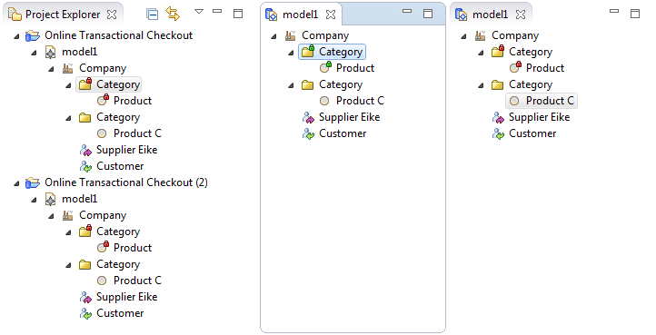Click the Customer icon in middle editor

point(308,133)
